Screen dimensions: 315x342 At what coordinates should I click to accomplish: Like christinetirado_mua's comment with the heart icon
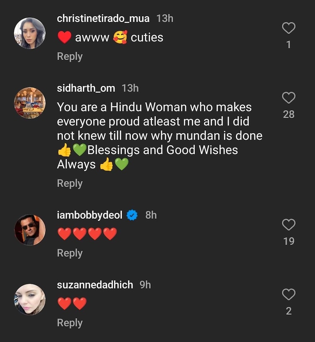pos(288,27)
